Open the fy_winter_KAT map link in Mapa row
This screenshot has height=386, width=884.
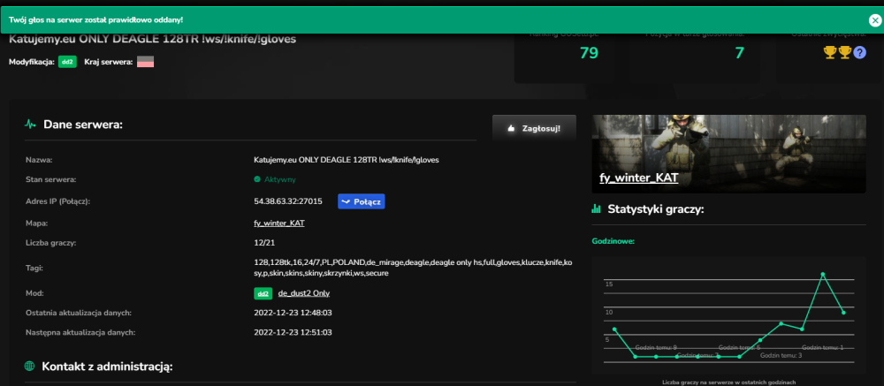tap(279, 223)
